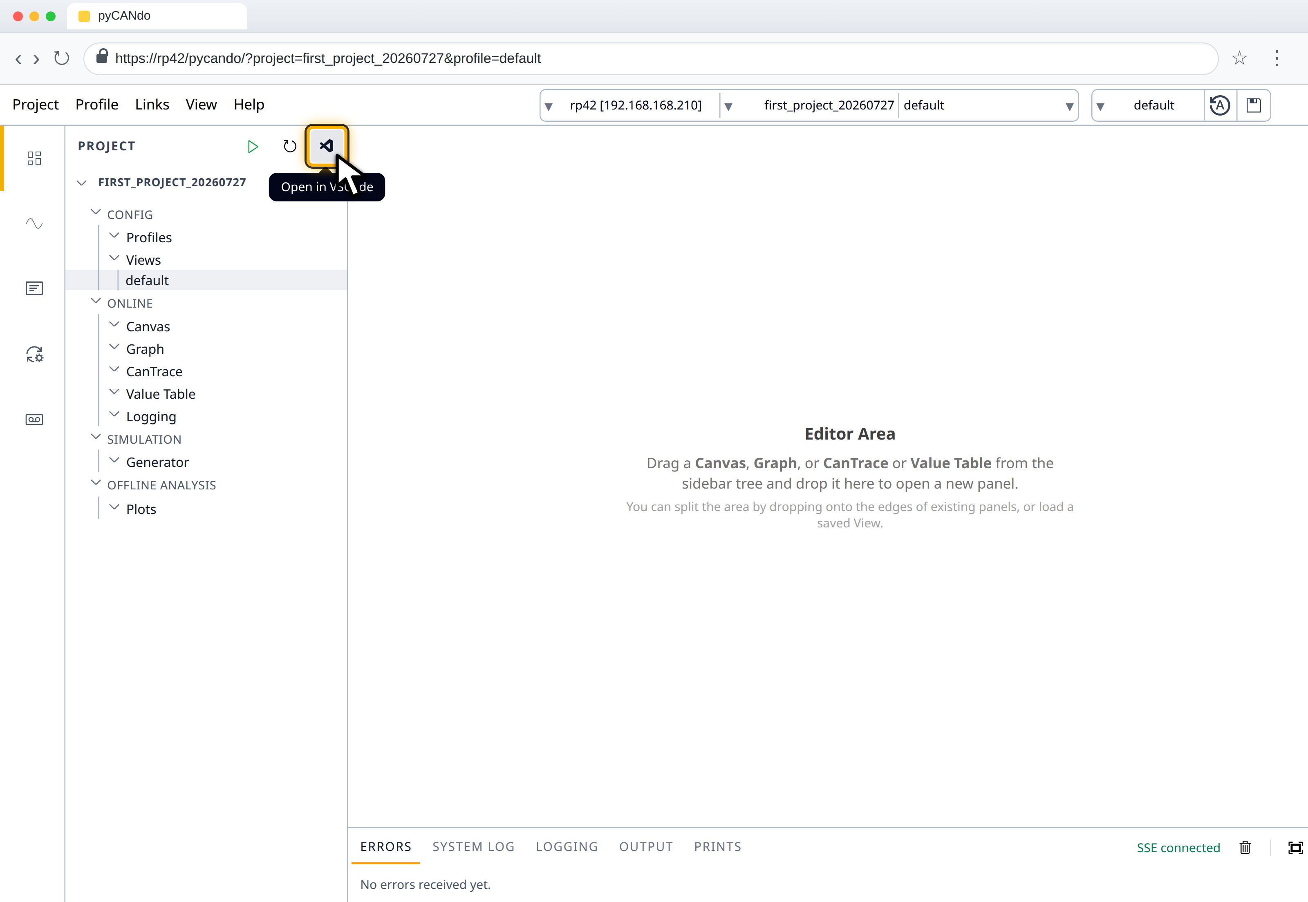This screenshot has width=1308, height=902.
Task: Collapse the OFFLINE ANALYSIS section
Action: pos(96,482)
